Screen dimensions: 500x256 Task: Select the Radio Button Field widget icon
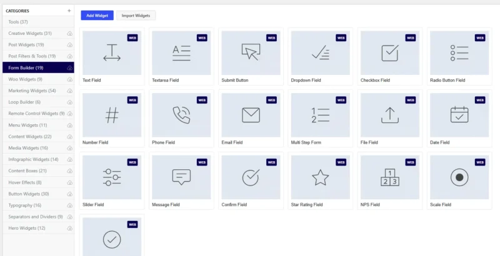[459, 53]
